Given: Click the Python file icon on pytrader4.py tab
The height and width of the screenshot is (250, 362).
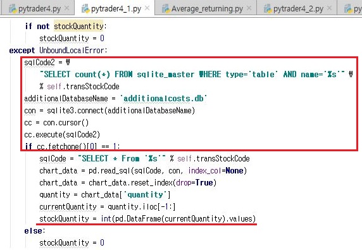Looking at the screenshot, I should coord(13,9).
